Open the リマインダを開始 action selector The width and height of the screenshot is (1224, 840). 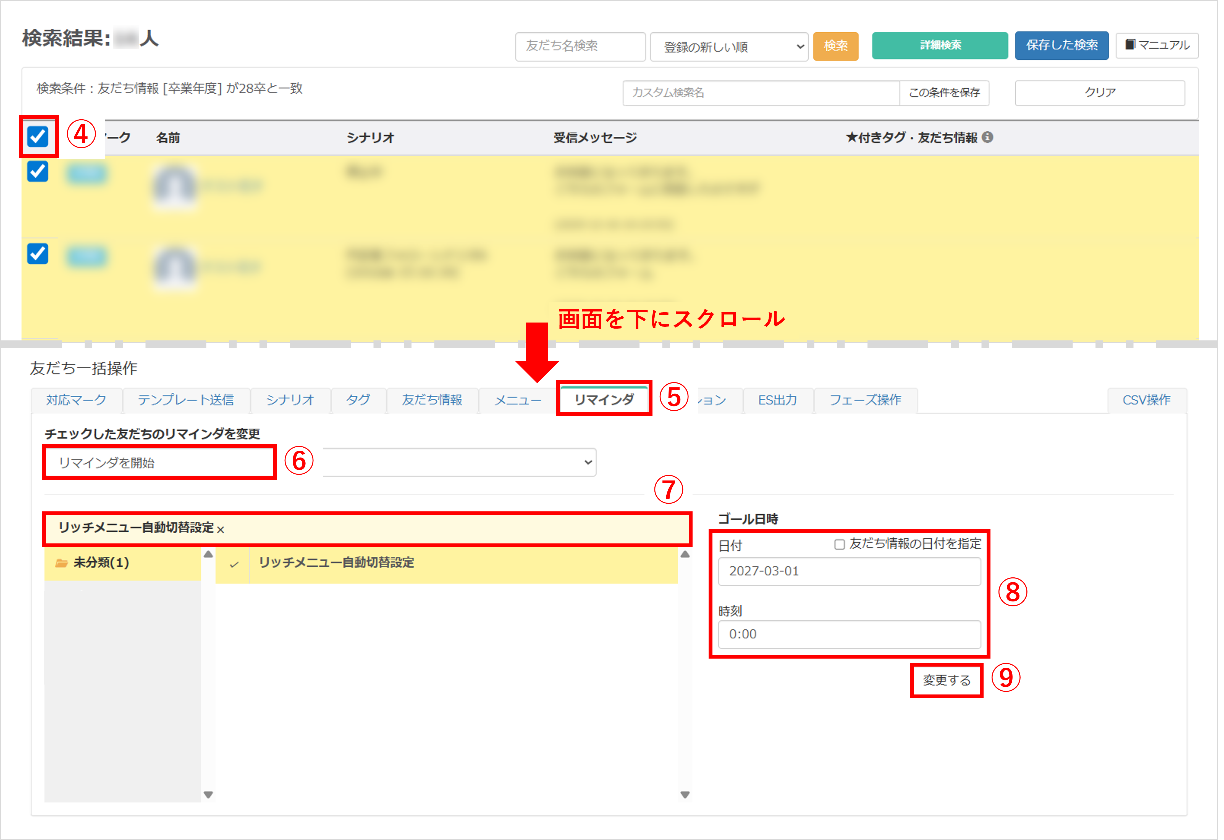coord(158,462)
